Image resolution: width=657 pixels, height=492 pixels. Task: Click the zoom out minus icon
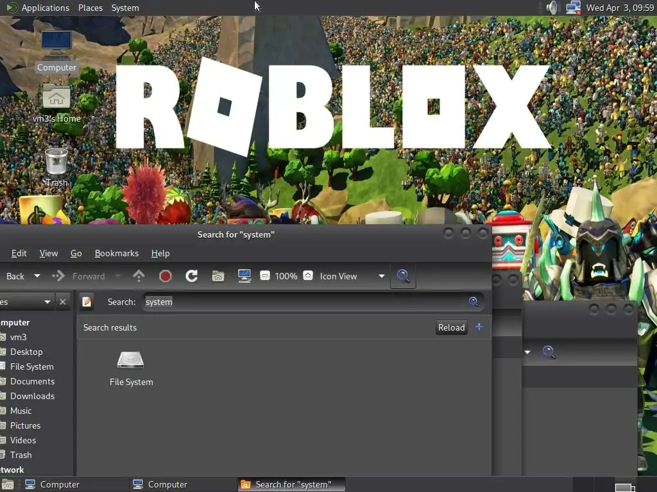point(265,275)
